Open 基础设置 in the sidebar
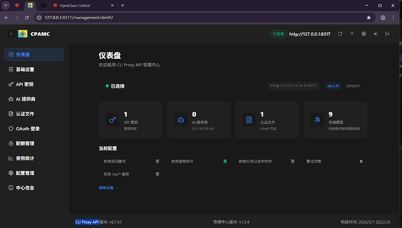 (34, 69)
